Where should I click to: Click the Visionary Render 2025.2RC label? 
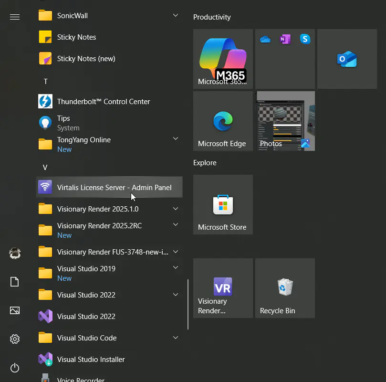point(99,225)
